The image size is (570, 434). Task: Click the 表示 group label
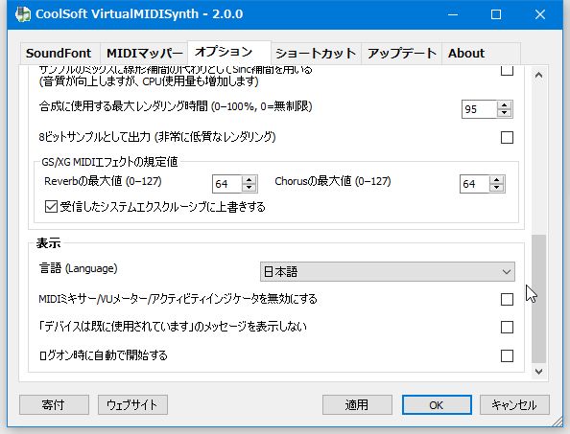coord(48,243)
